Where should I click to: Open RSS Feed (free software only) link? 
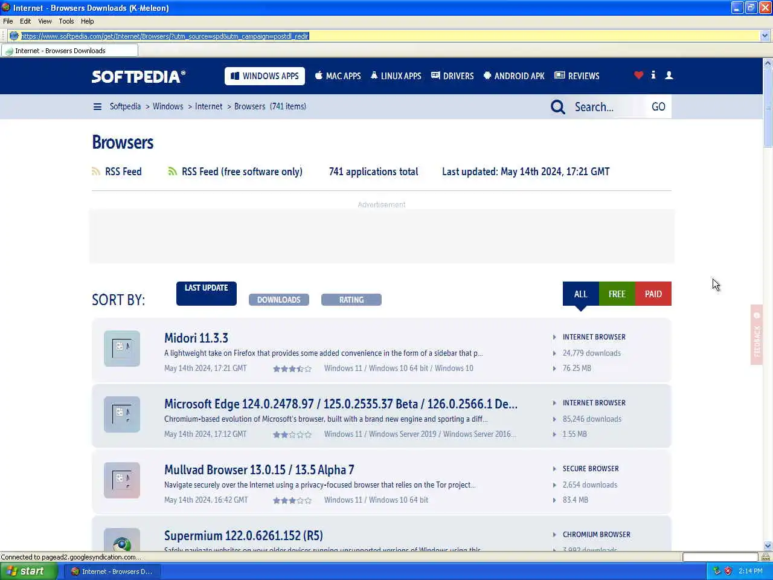pyautogui.click(x=242, y=172)
